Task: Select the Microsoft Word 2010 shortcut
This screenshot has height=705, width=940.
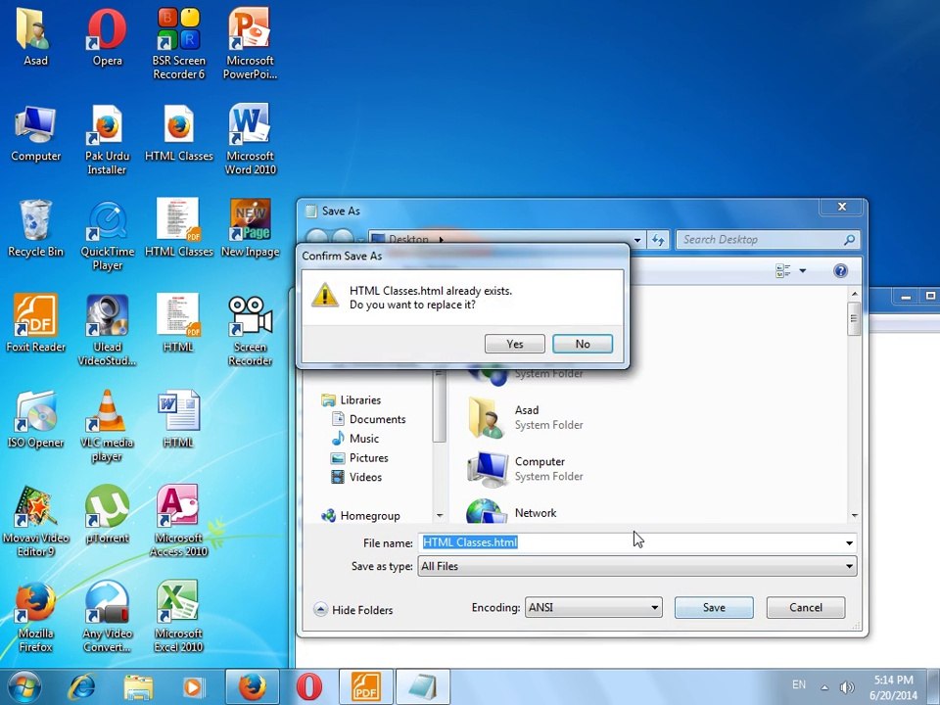Action: point(250,140)
